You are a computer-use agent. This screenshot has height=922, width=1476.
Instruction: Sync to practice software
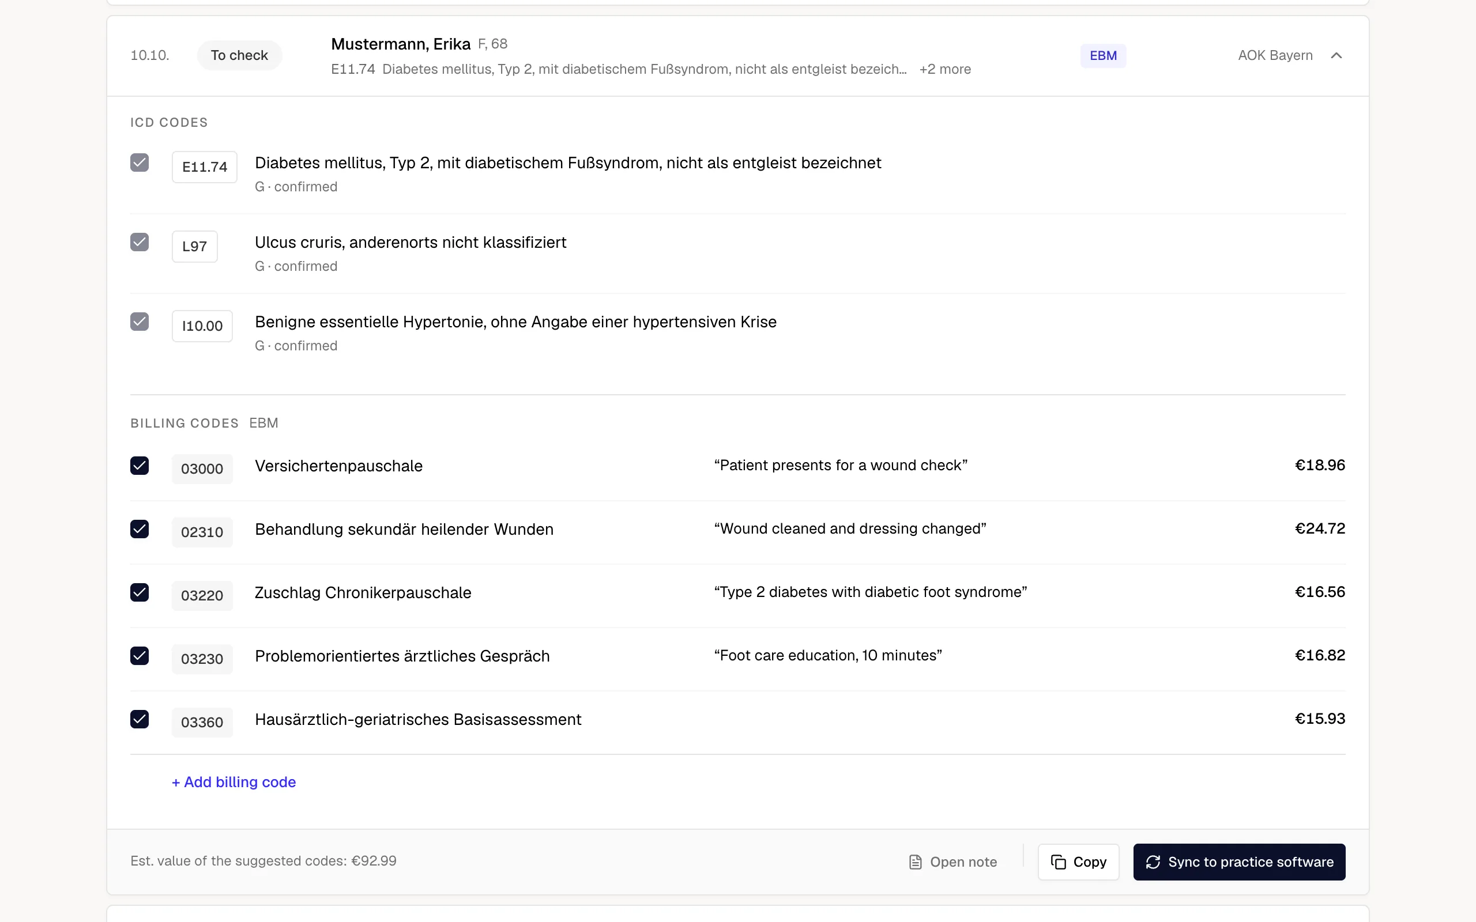[x=1238, y=861]
